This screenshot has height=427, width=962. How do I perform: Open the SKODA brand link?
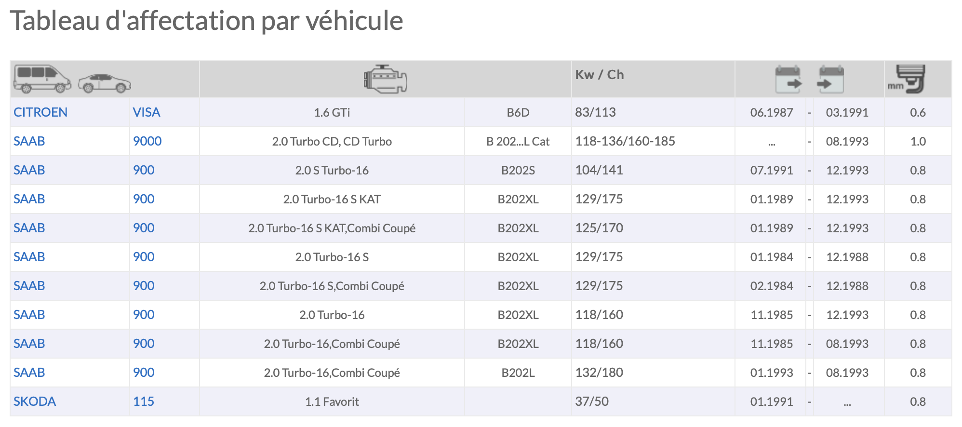click(x=35, y=401)
